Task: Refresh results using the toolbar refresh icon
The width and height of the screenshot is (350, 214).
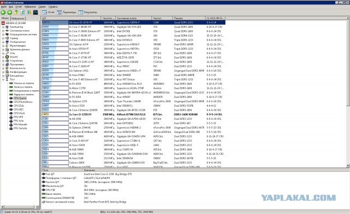Action: [x=22, y=12]
